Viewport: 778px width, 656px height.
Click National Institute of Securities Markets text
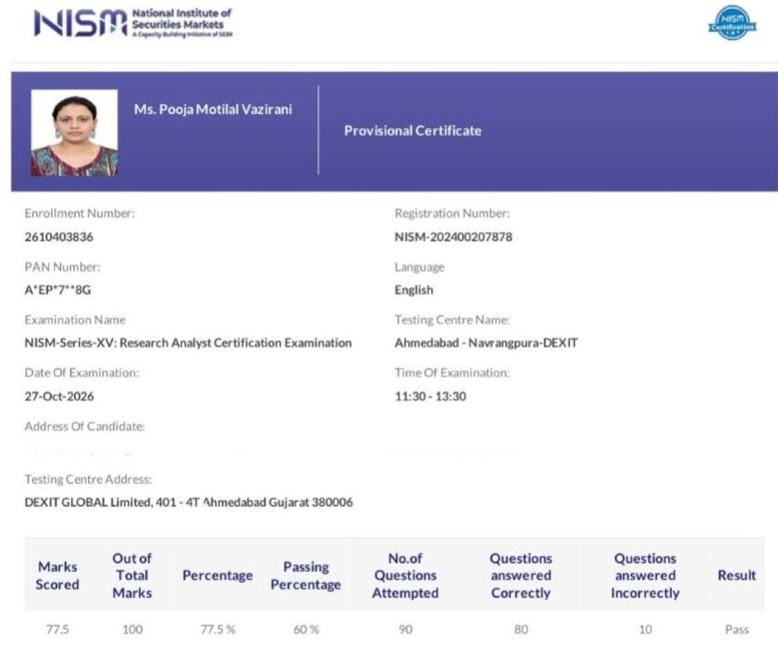pos(182,19)
